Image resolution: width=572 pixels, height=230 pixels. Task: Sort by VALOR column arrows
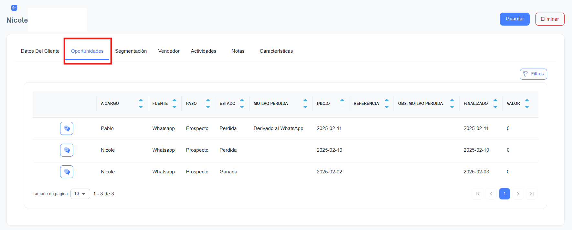tap(527, 104)
